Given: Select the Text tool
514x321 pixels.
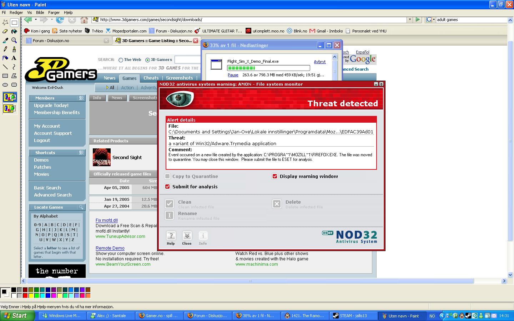Looking at the screenshot, I should point(14,58).
